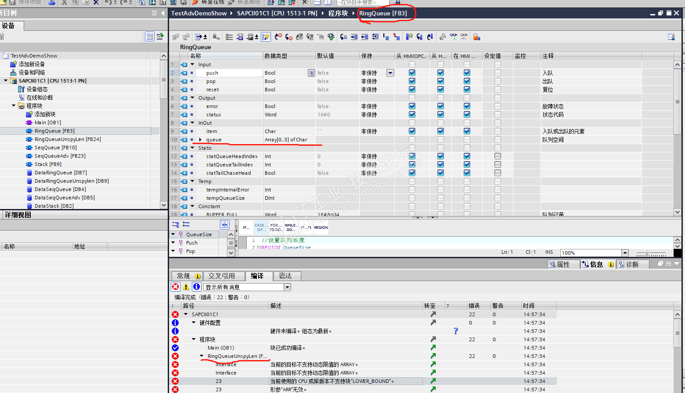685x393 pixels.
Task: Click the blue question mark help icon
Action: pyautogui.click(x=456, y=331)
